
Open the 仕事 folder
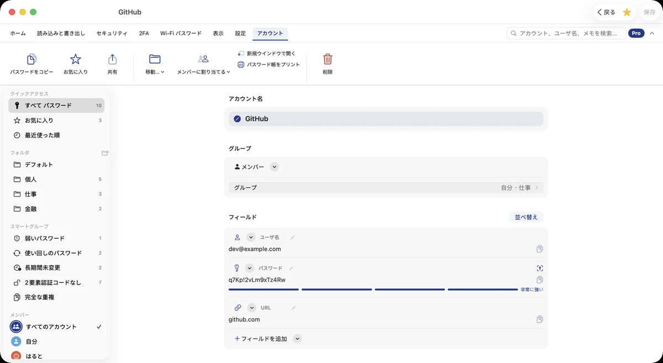pyautogui.click(x=56, y=194)
